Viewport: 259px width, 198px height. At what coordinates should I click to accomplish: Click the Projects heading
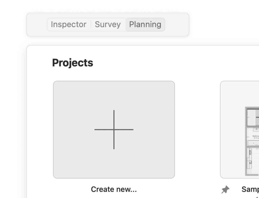73,63
